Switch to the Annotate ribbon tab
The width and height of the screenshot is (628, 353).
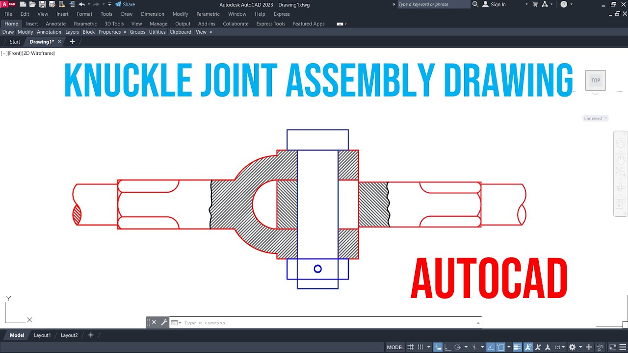coord(56,24)
